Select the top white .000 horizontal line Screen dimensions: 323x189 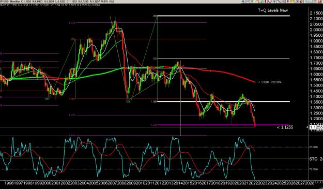[223, 16]
